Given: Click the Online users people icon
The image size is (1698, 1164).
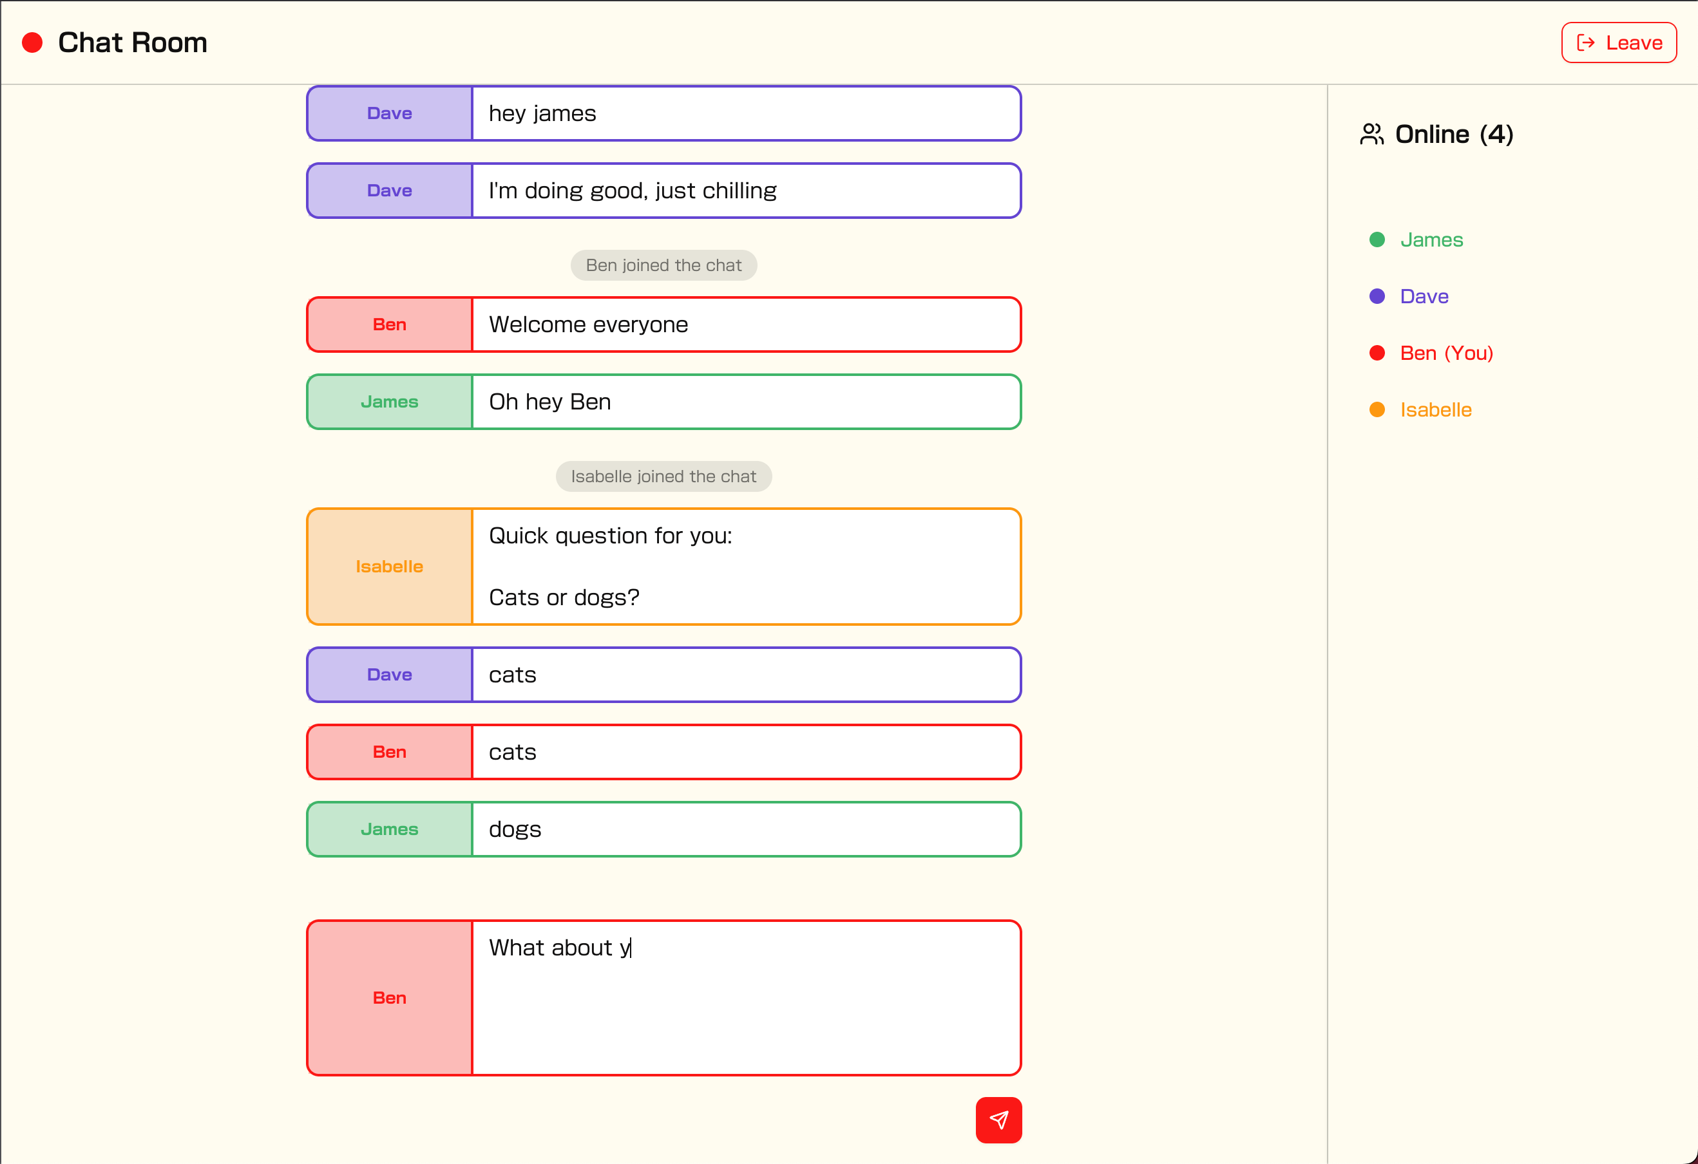Looking at the screenshot, I should 1371,135.
